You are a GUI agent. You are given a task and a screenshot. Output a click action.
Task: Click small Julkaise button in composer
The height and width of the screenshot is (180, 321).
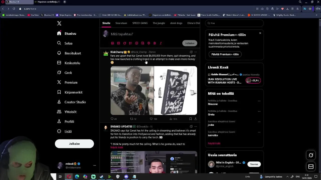tap(190, 43)
